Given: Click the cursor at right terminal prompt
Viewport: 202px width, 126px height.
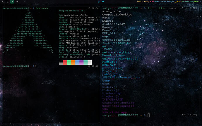Looking at the screenshot, I should 148,115.
